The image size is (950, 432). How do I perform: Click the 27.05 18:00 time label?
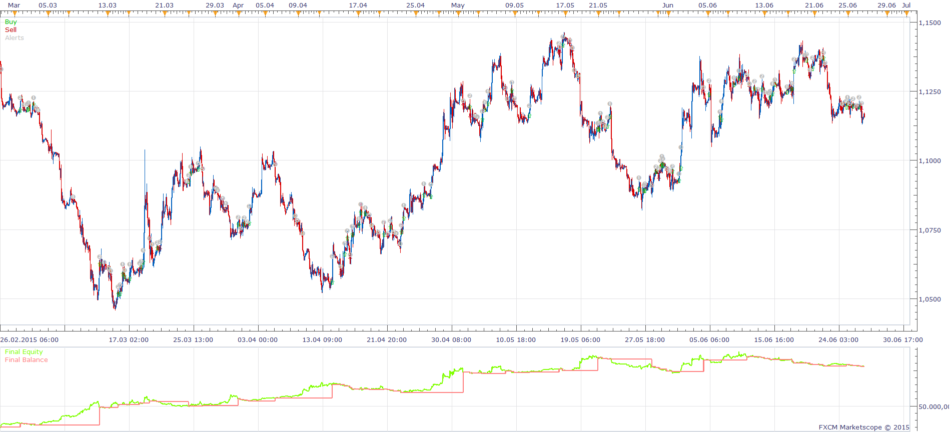645,340
